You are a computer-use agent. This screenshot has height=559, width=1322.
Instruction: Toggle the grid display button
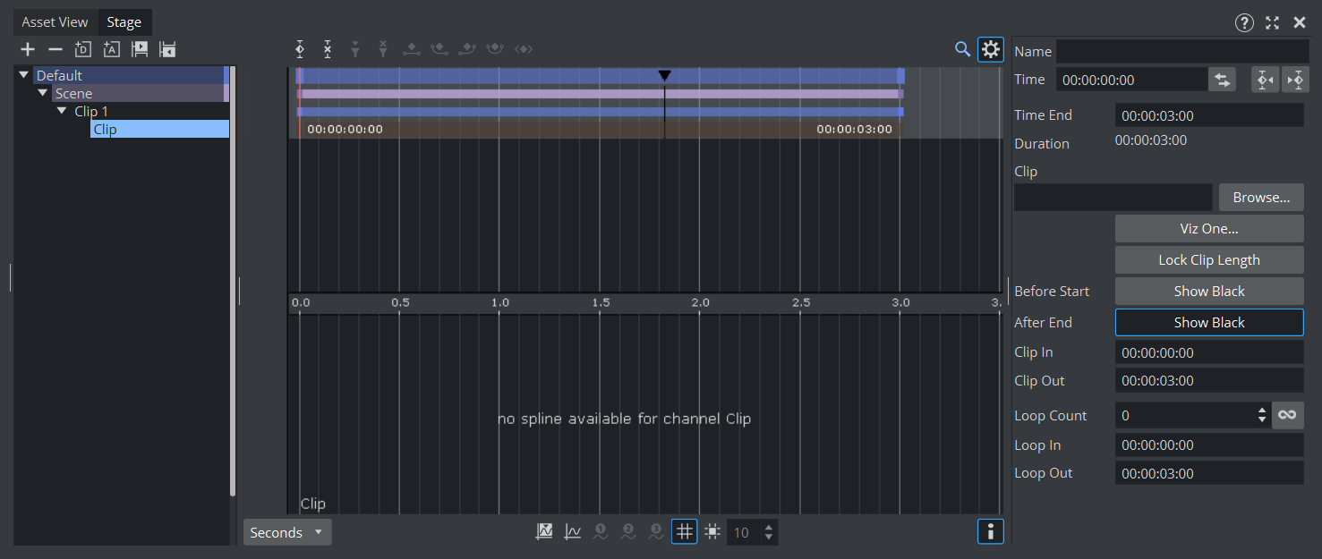[684, 532]
